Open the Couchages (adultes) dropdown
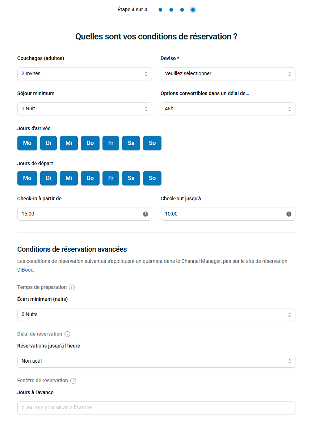 (x=85, y=74)
